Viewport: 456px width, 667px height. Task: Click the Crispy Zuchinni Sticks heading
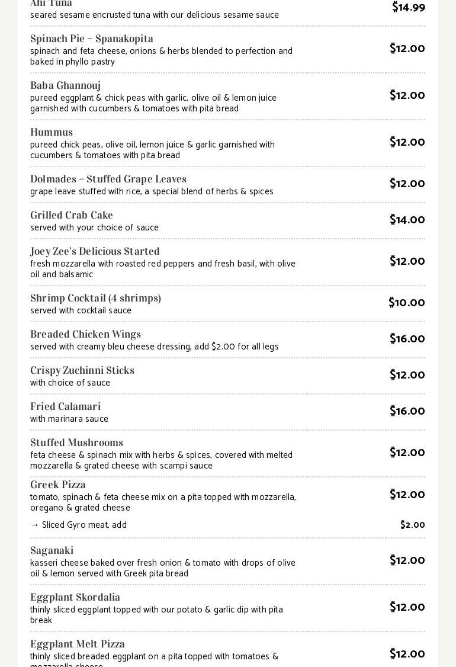[x=82, y=371]
